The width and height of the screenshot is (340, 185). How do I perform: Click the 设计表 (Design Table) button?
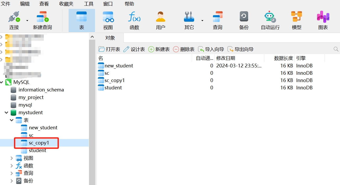(x=134, y=49)
